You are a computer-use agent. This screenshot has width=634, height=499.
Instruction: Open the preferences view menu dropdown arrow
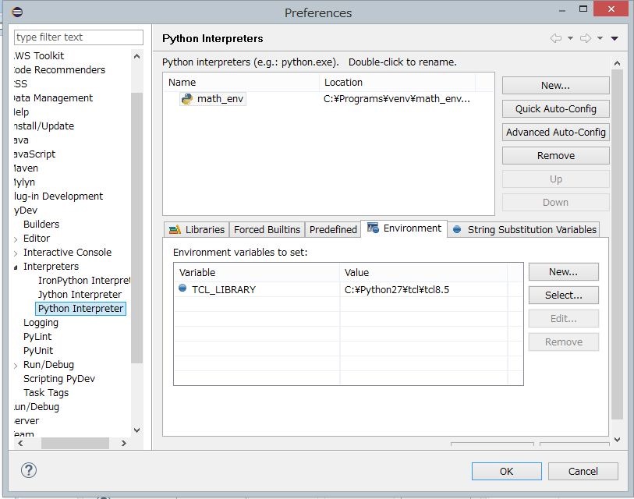615,38
